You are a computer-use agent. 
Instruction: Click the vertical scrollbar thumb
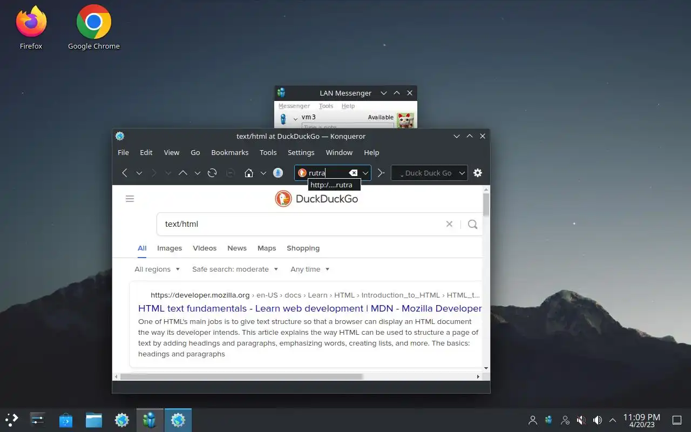[486, 204]
